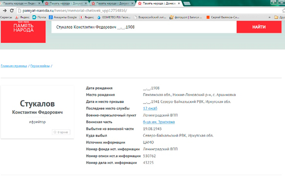Go to Главная страница breadcrumb link
The image size is (285, 178).
coord(14,66)
